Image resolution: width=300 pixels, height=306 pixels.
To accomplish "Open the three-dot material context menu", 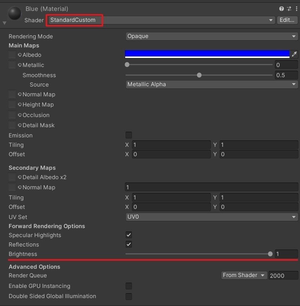I will (297, 9).
